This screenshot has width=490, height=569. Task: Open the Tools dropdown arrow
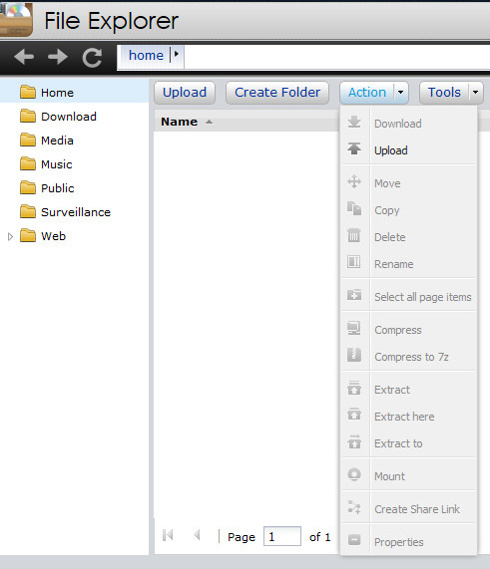tap(475, 92)
